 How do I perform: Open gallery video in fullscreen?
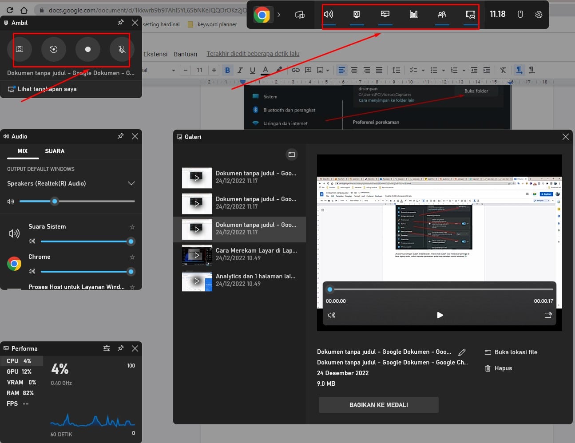tap(548, 315)
